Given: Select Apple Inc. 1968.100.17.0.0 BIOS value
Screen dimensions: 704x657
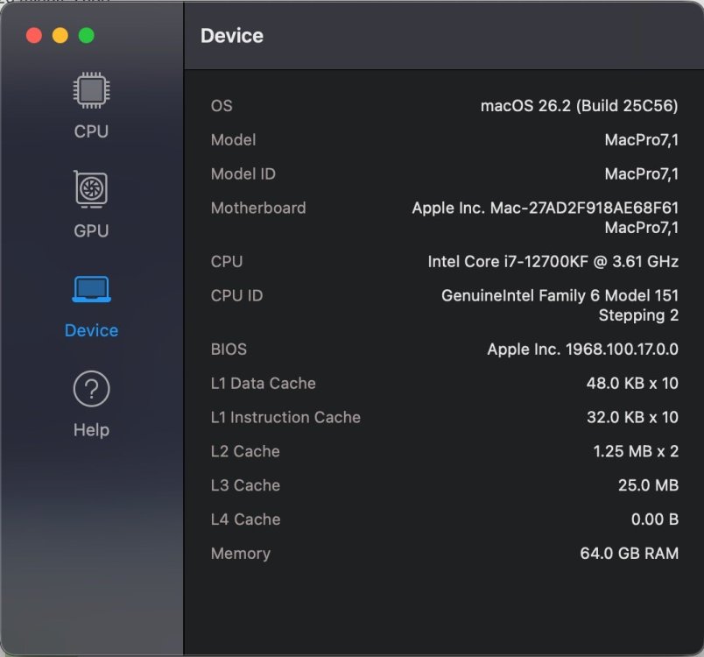Looking at the screenshot, I should click(583, 350).
